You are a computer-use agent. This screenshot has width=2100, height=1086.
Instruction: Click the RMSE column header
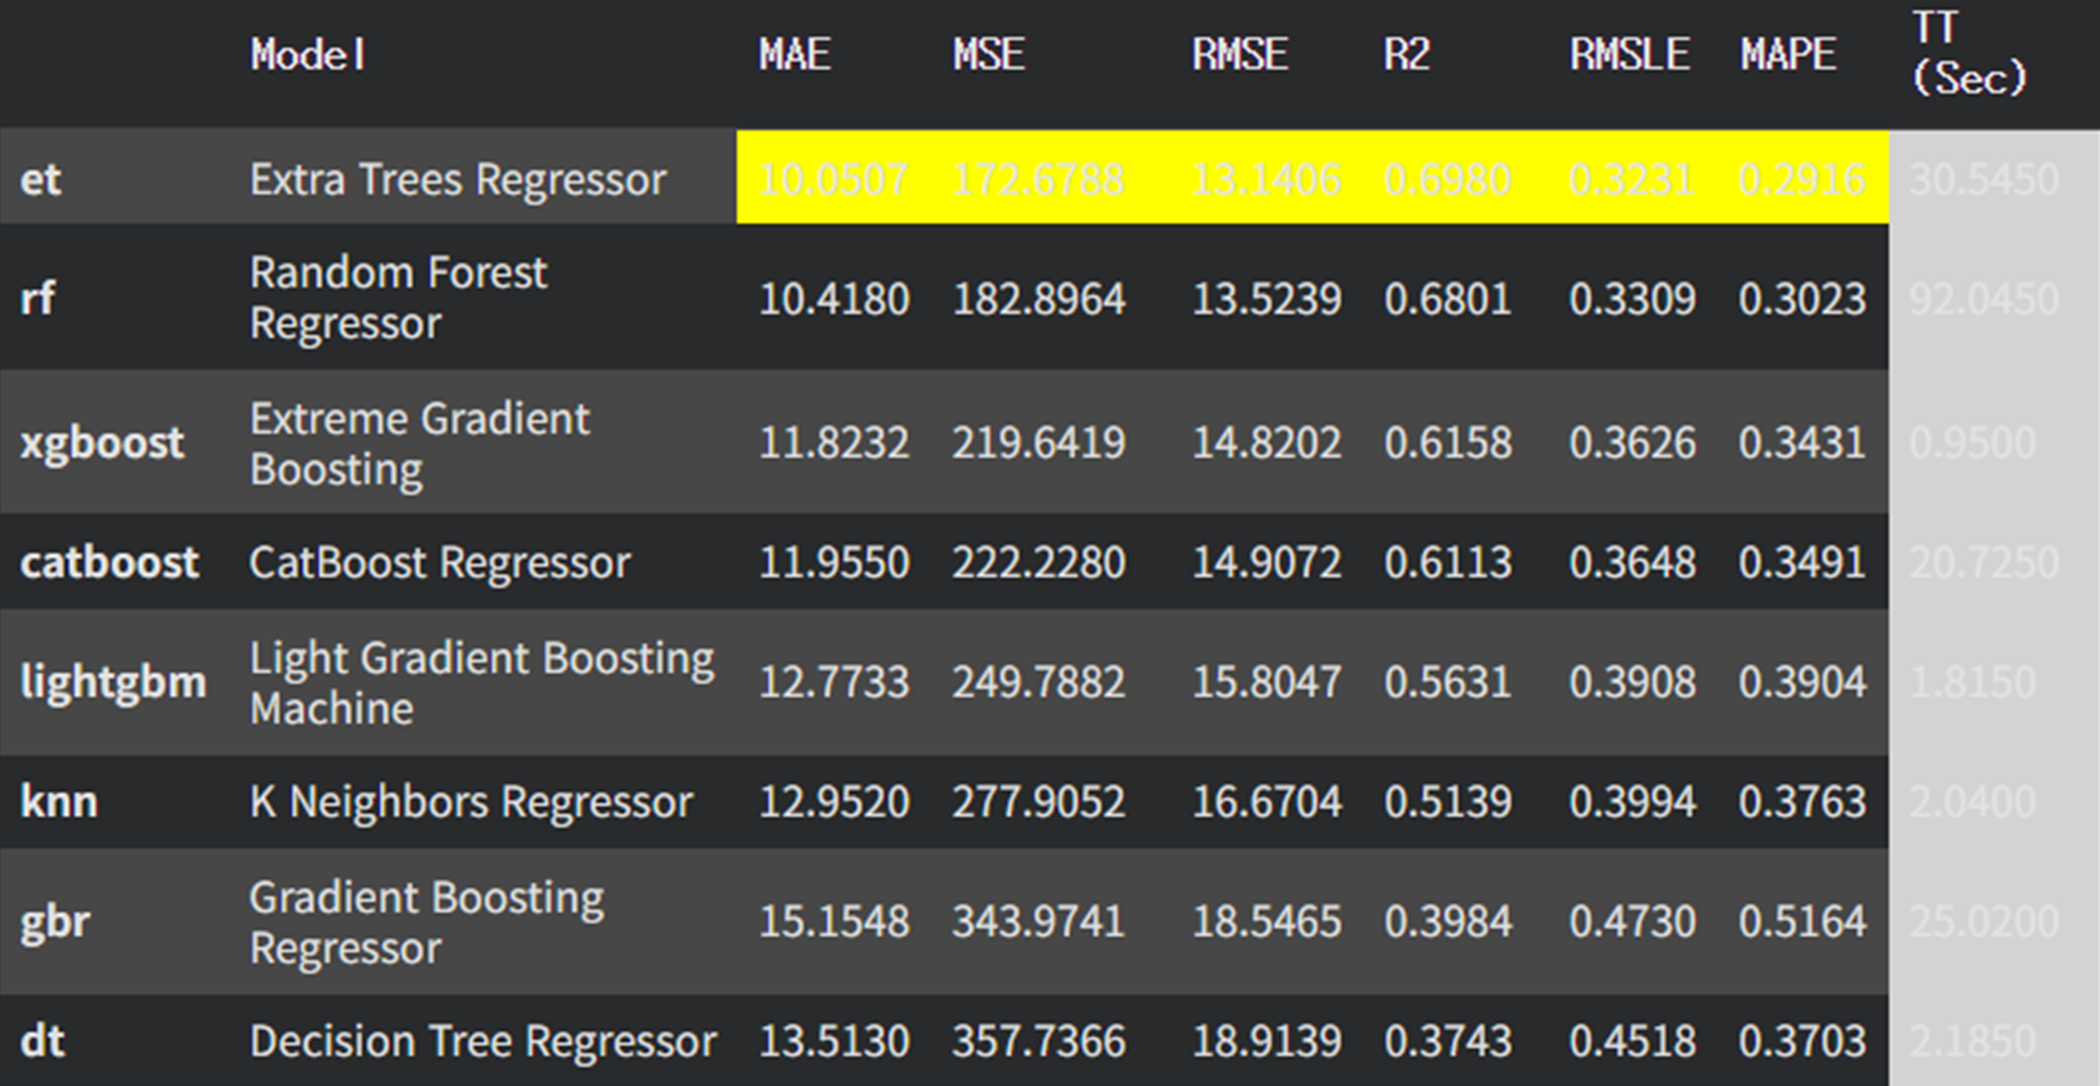tap(1240, 55)
